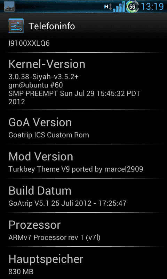Open the notification thumbnail in the status bar

(9, 6)
